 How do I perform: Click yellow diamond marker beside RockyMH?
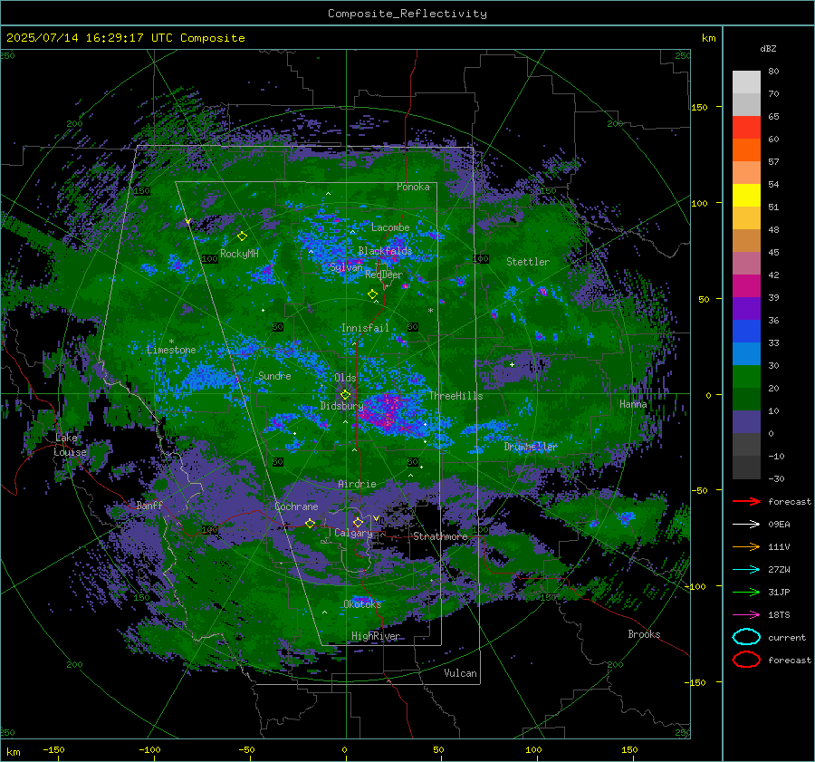click(242, 236)
